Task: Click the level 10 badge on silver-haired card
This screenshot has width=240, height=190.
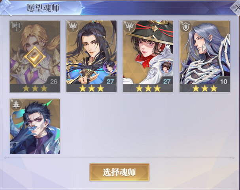Action: click(x=223, y=82)
